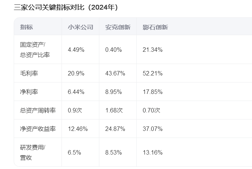Select the 总资产周转率 row label
The image size is (252, 169).
[x=38, y=110]
